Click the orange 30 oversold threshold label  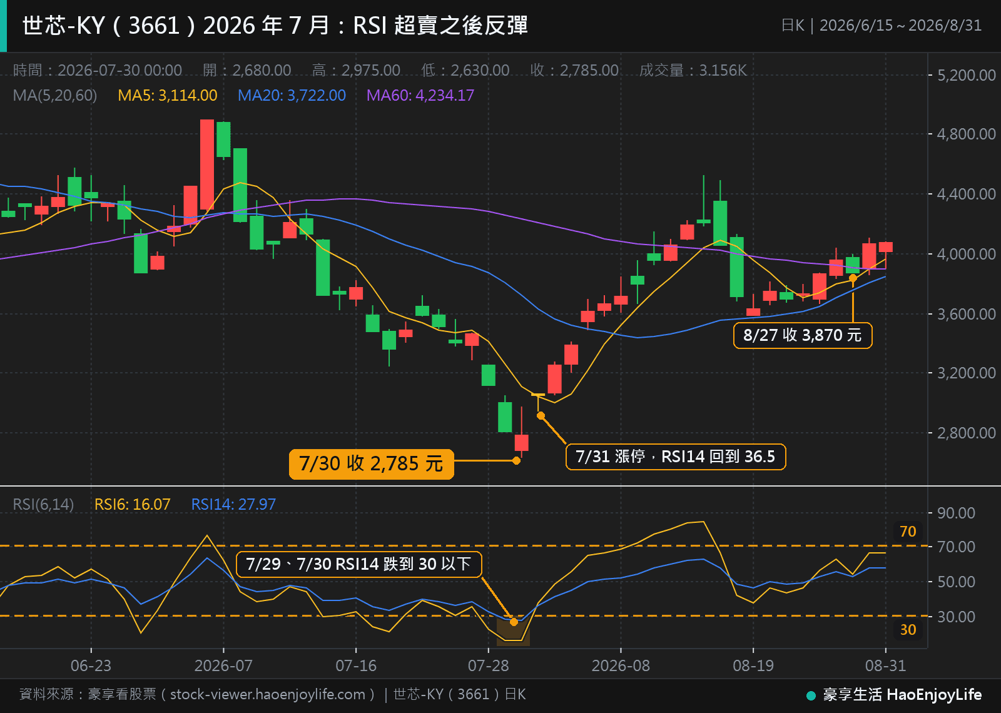coord(908,630)
